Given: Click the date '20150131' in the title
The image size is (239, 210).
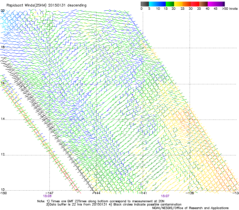Looking at the screenshot, I should coord(57,5).
